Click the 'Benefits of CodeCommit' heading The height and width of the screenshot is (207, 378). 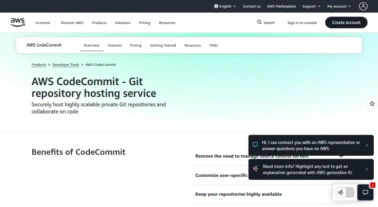[78, 152]
